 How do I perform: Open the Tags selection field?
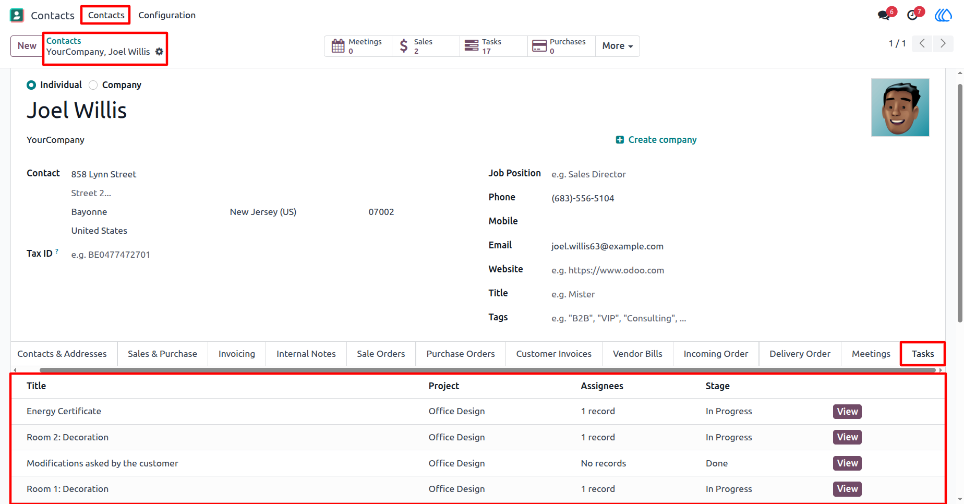pos(741,318)
